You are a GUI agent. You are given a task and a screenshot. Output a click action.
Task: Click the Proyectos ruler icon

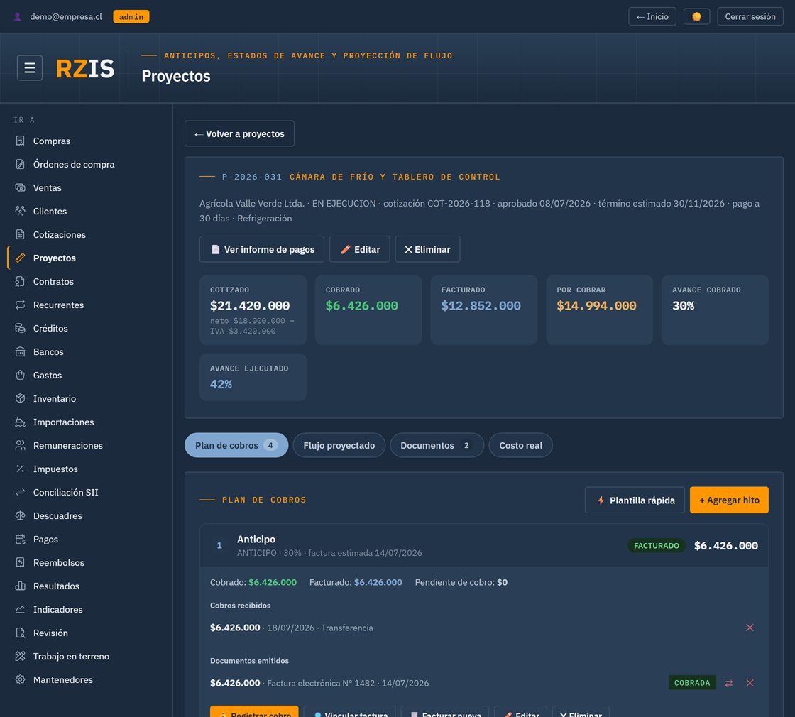click(21, 258)
